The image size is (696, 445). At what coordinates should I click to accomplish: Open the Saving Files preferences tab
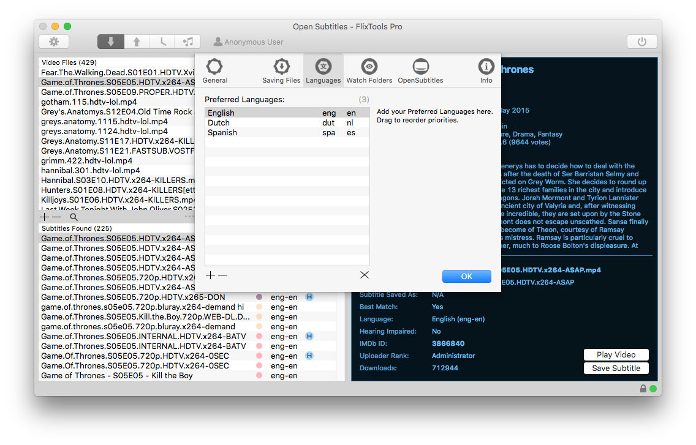point(281,70)
